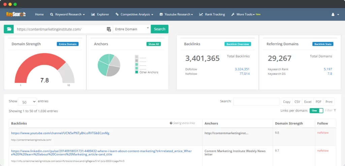Image resolution: width=345 pixels, height=166 pixels.
Task: Click the Print button
Action: [329, 102]
